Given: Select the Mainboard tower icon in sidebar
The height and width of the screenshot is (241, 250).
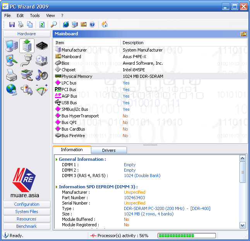Looking at the screenshot, I should tap(27, 46).
